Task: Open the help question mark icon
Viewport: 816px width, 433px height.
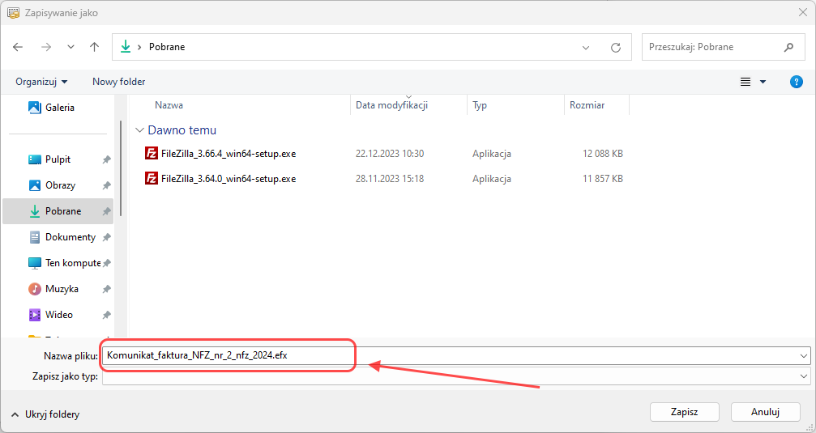Action: (x=796, y=82)
